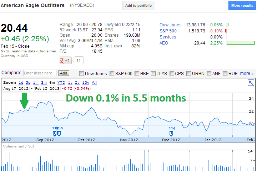
Task: Tick the Dow Jones compare checkbox
Action: [81, 74]
